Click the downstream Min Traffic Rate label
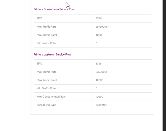The image size is (166, 131). click(46, 43)
